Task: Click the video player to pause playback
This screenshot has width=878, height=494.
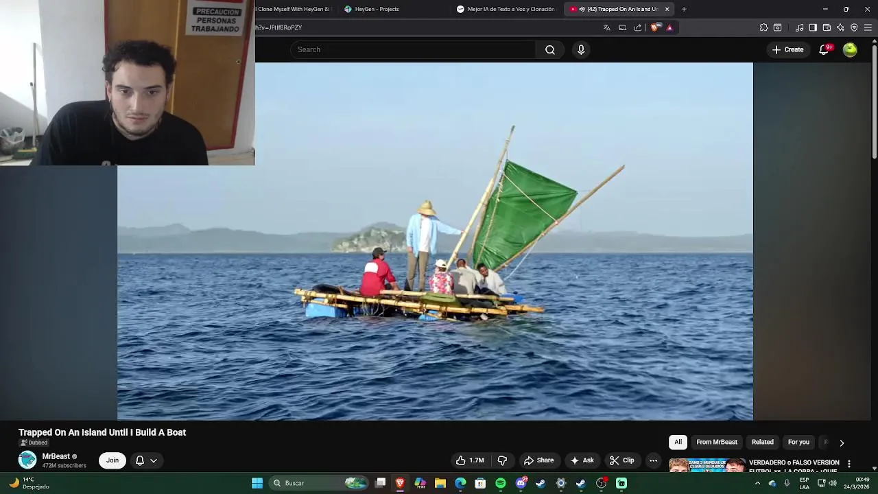Action: [x=435, y=242]
